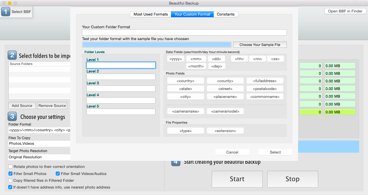Enable Rotate photos to correct orientation

[10, 166]
